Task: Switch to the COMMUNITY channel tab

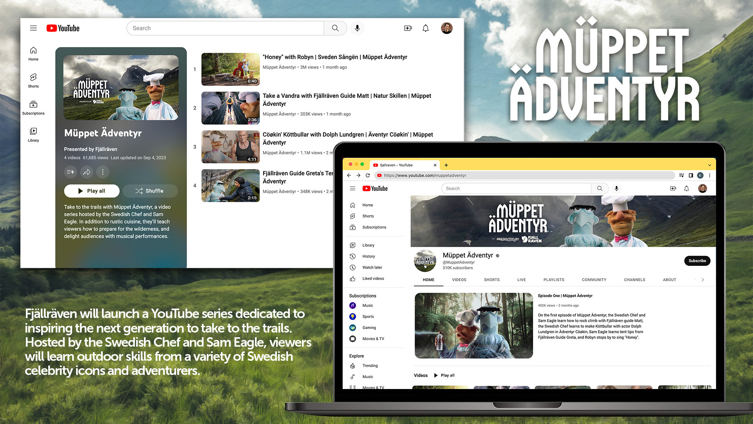Action: click(x=594, y=280)
